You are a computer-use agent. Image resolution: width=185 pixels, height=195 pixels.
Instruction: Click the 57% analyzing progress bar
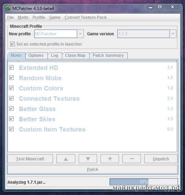[x=144, y=182]
